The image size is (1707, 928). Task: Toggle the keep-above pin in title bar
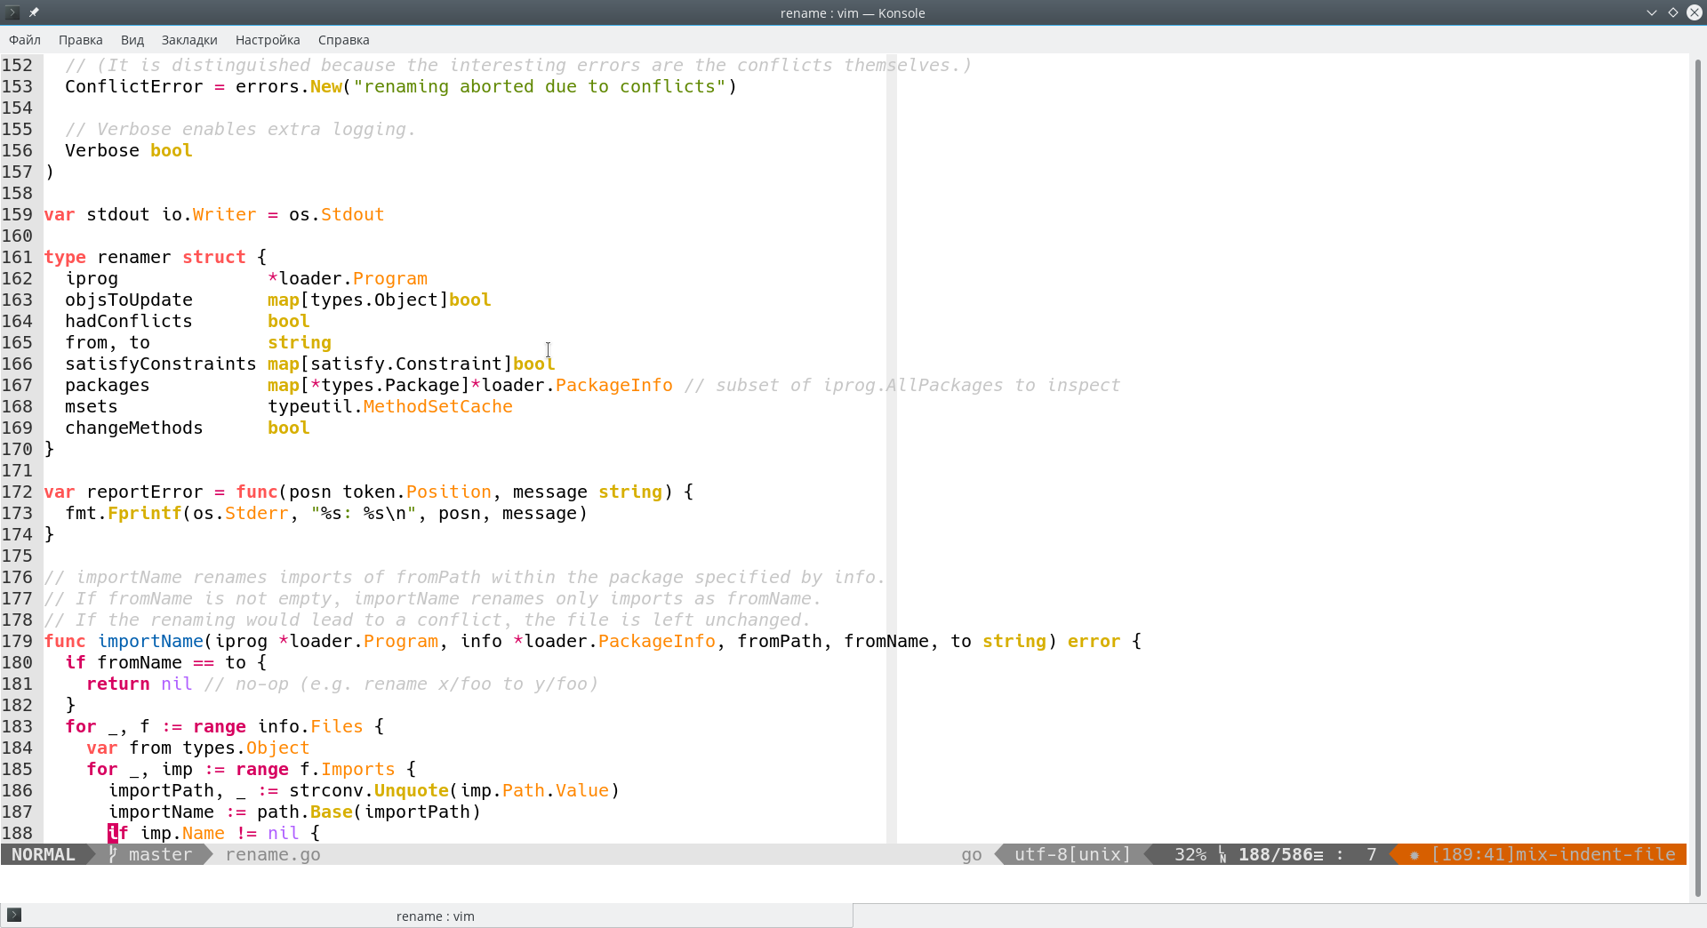point(35,12)
